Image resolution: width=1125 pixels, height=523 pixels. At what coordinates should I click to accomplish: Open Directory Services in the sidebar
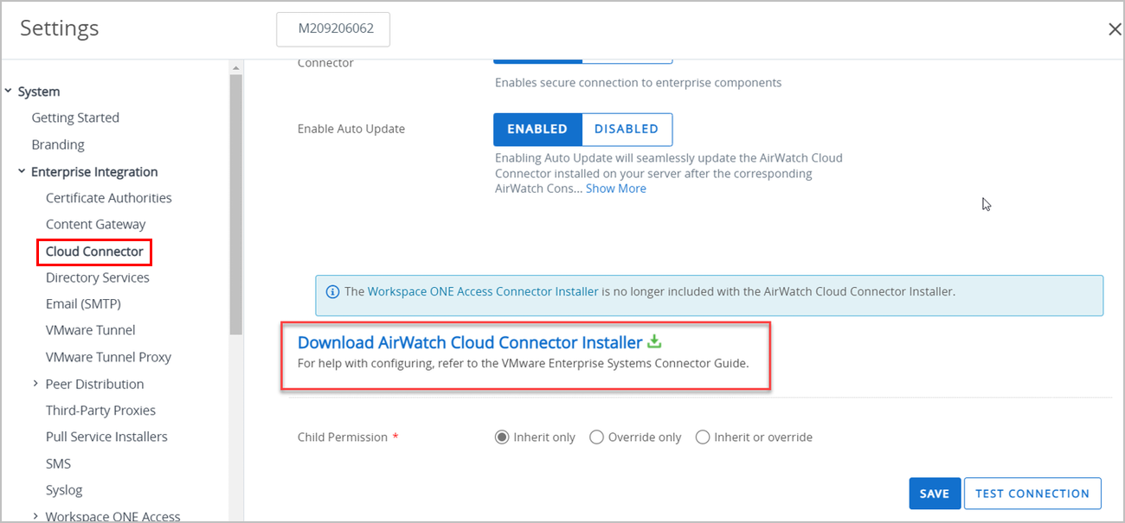click(98, 277)
